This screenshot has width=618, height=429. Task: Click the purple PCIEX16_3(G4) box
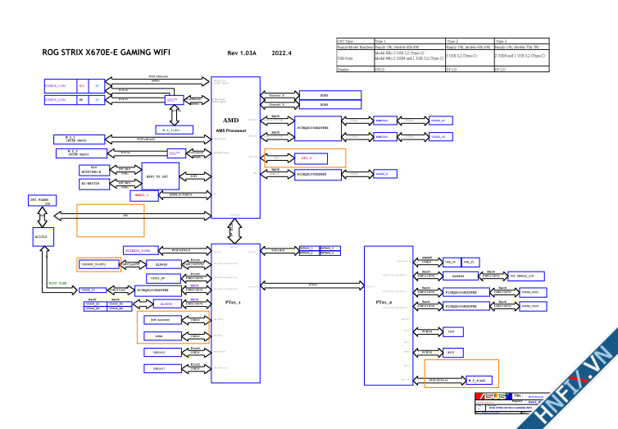[141, 250]
